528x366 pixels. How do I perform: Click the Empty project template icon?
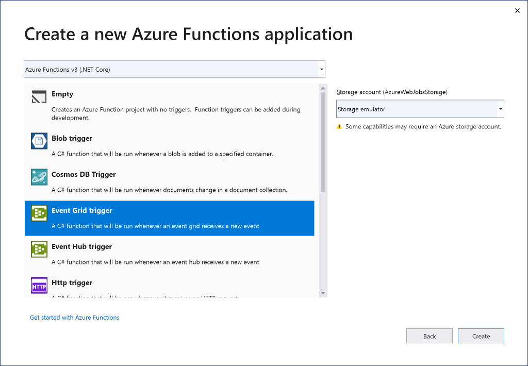tap(39, 97)
